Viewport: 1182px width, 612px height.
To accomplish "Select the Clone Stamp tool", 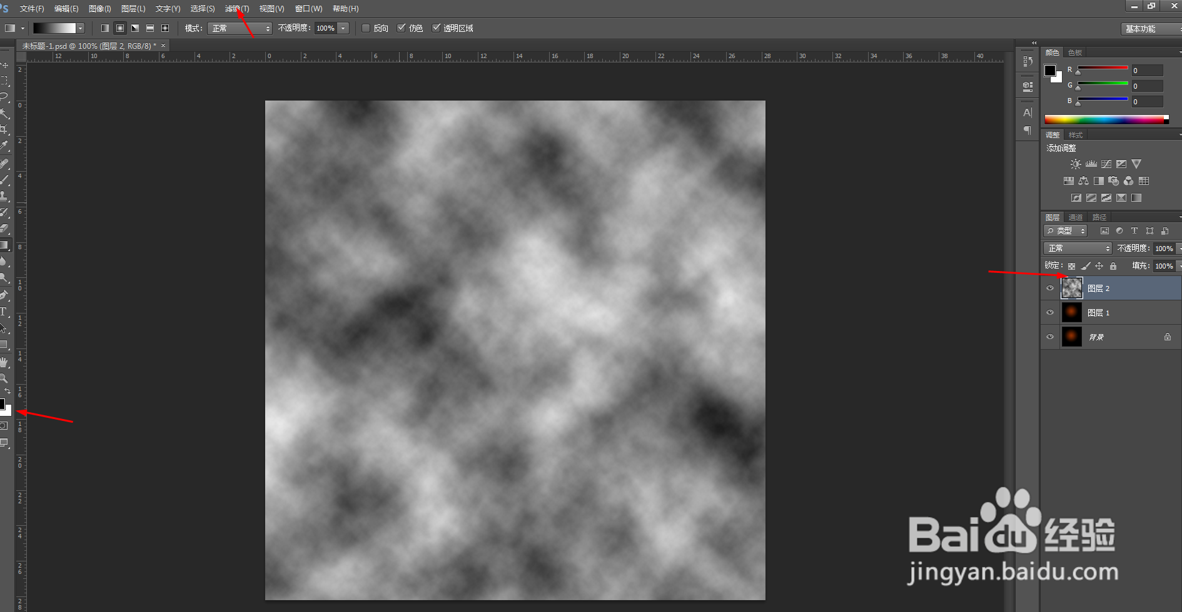I will [x=4, y=196].
